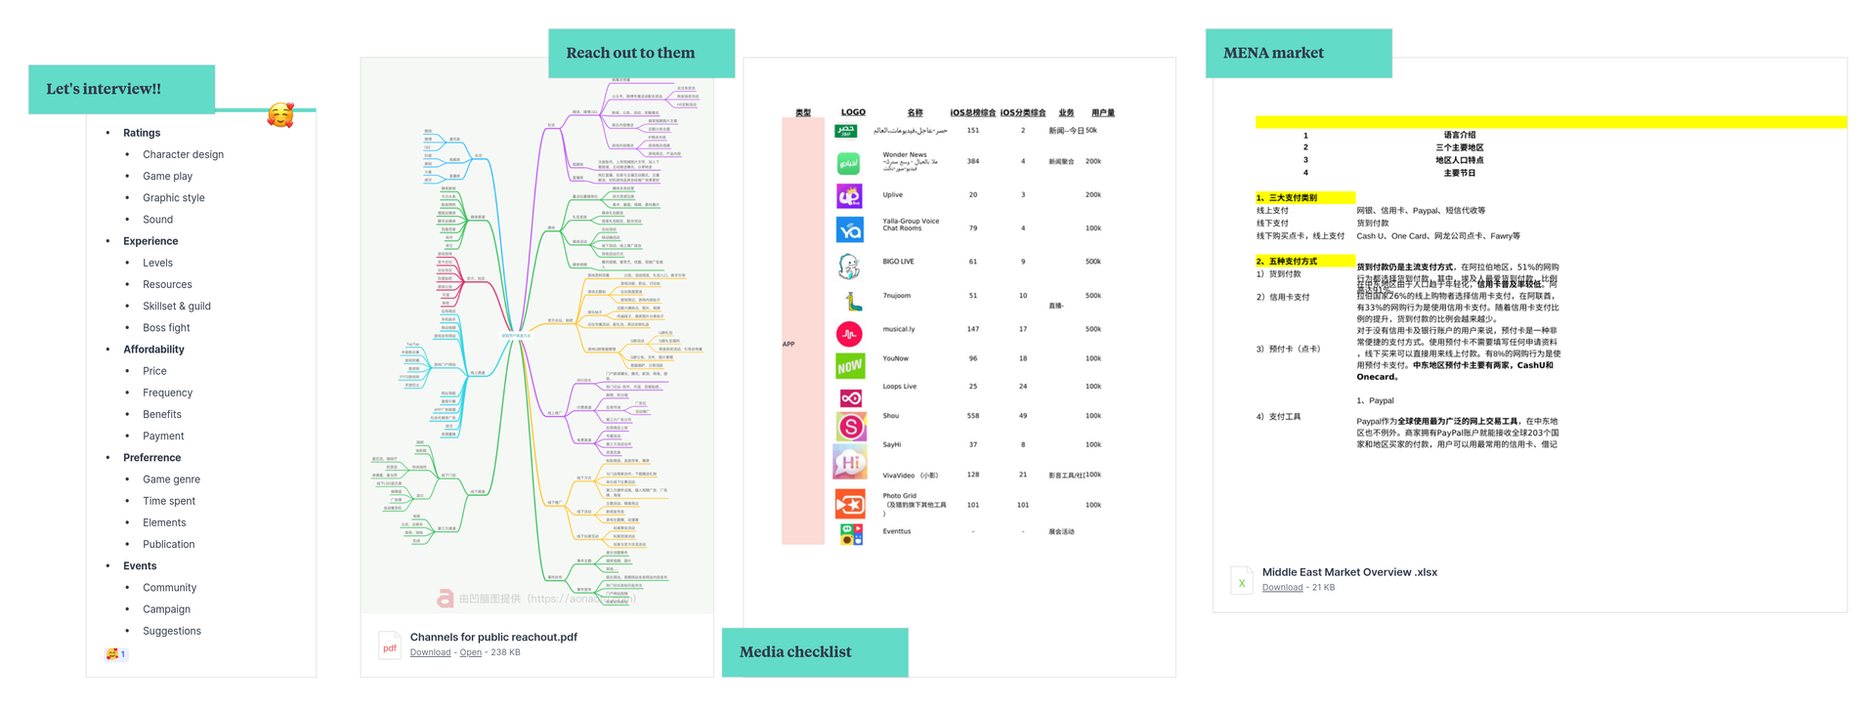The image size is (1876, 706).
Task: Open Channels for public reachout.pdf
Action: [470, 652]
